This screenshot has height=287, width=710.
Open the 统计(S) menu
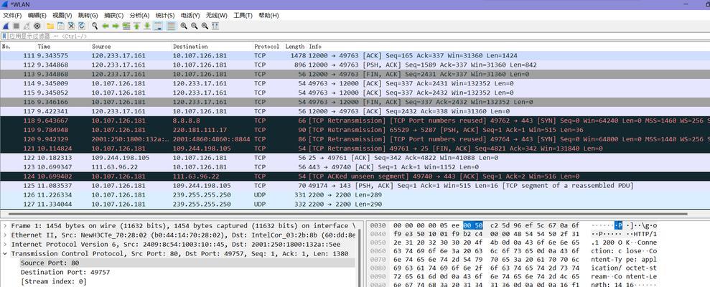pyautogui.click(x=165, y=15)
